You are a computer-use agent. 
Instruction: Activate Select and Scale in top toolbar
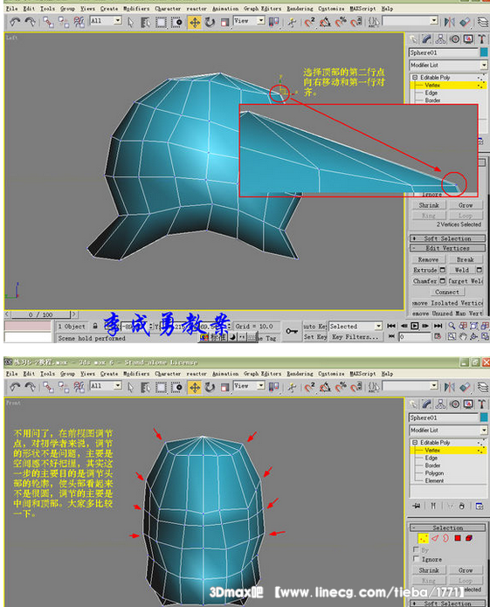[224, 22]
